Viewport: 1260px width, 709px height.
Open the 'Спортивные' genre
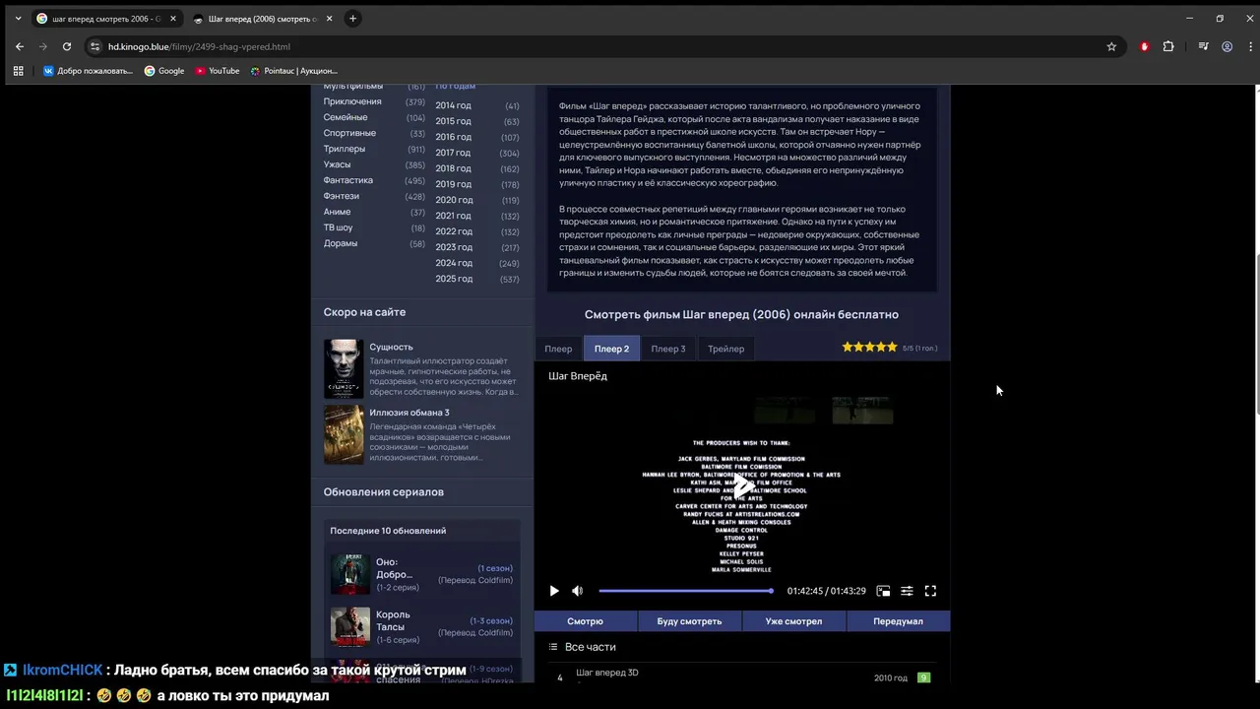click(349, 133)
